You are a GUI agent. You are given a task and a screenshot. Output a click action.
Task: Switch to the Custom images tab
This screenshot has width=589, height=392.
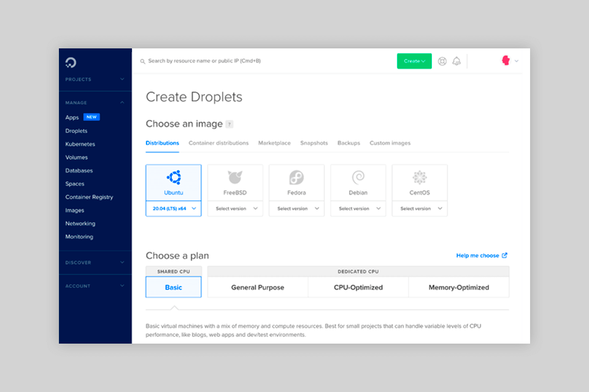390,143
